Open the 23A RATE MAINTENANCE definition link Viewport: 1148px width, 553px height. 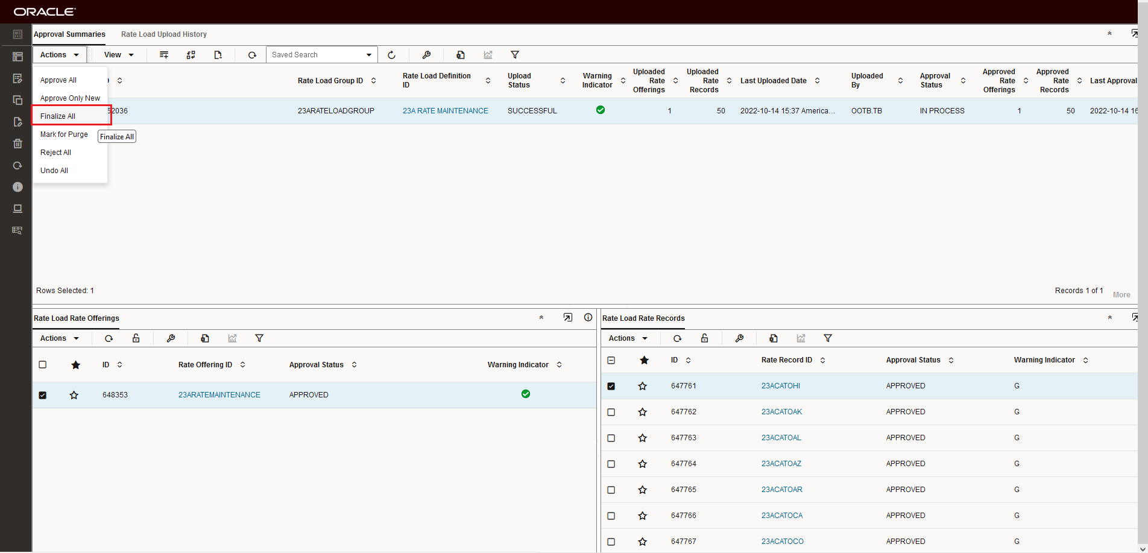click(445, 111)
